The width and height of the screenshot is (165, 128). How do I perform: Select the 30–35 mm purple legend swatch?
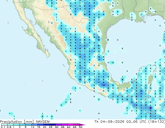point(58,125)
